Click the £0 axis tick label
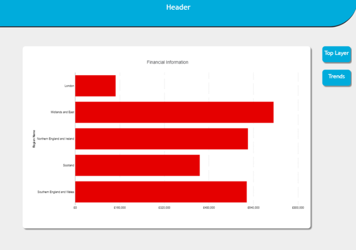Screen dimensions: 356x250 point(75,208)
